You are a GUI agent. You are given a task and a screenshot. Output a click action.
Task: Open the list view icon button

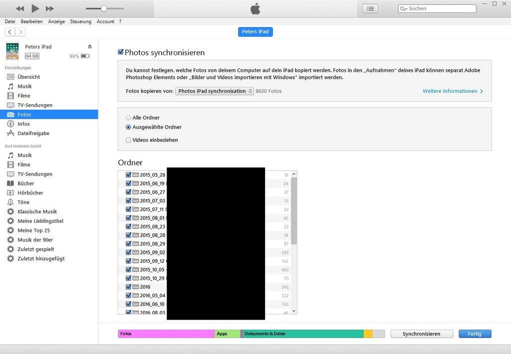coord(370,9)
